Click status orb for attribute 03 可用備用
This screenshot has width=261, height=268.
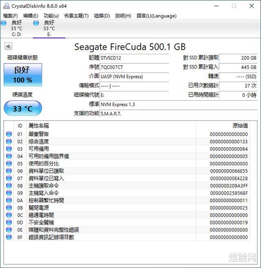9,149
